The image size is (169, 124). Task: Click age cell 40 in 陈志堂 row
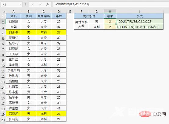point(59,92)
